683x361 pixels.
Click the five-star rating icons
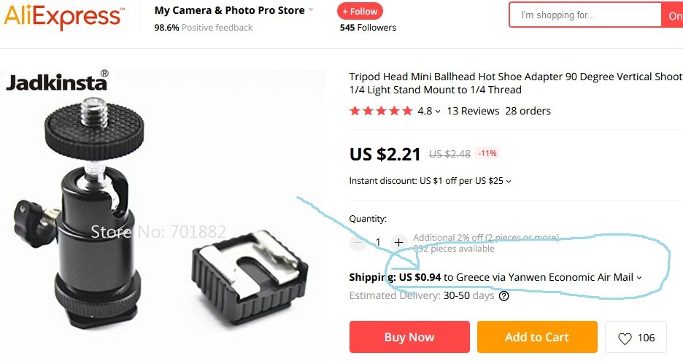point(381,111)
